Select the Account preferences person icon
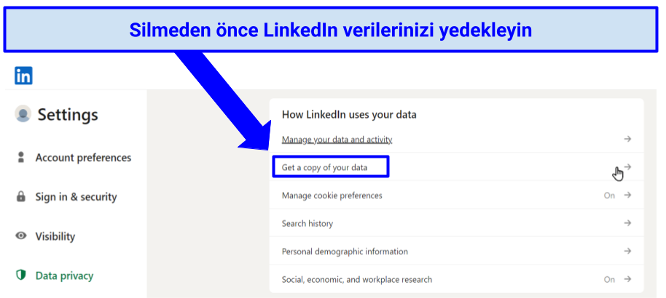Screen dimensions: 666x298 coord(21,157)
